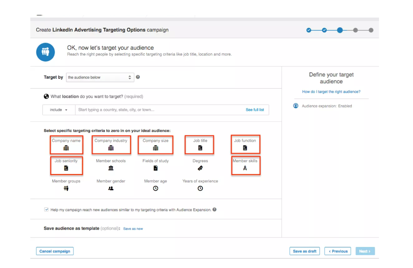Click the Member groups label
Screen dimensions: 413x268
66,181
